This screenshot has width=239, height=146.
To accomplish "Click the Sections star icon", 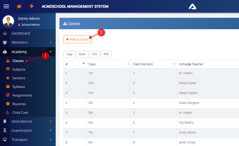I will tap(8, 78).
